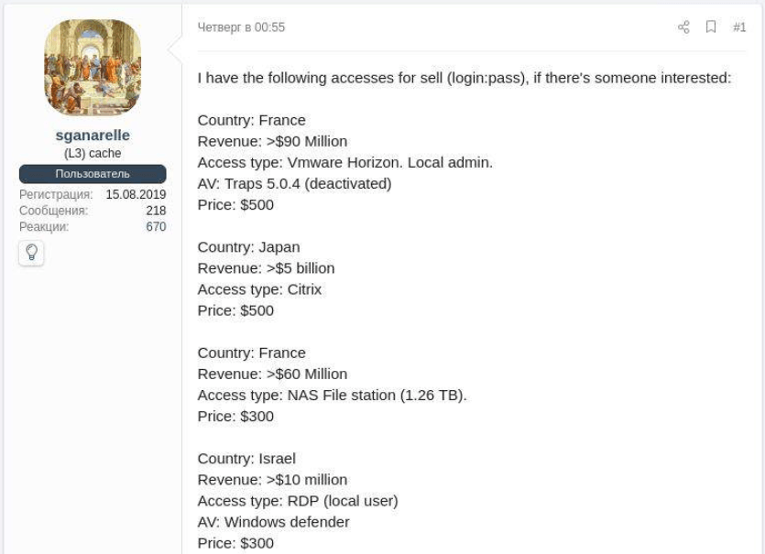
Task: Open the sganarelle user profile link
Action: (93, 136)
